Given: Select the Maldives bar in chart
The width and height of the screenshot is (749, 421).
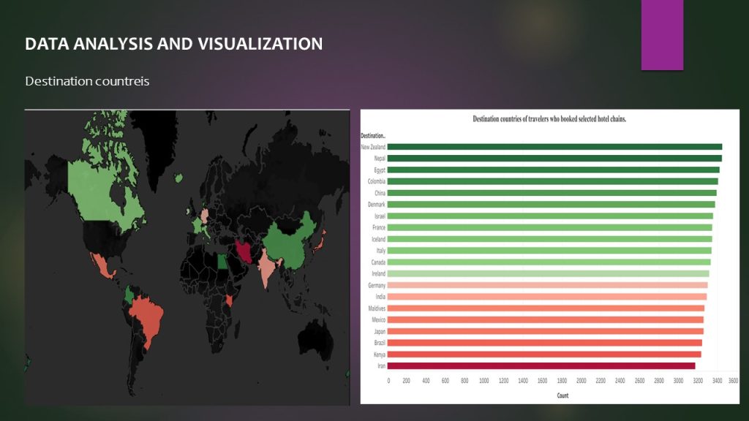Looking at the screenshot, I should (546, 308).
